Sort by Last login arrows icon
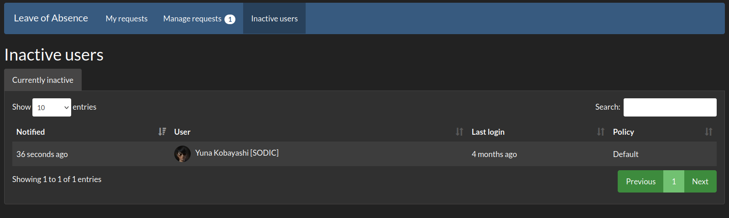This screenshot has width=729, height=218. pos(601,132)
